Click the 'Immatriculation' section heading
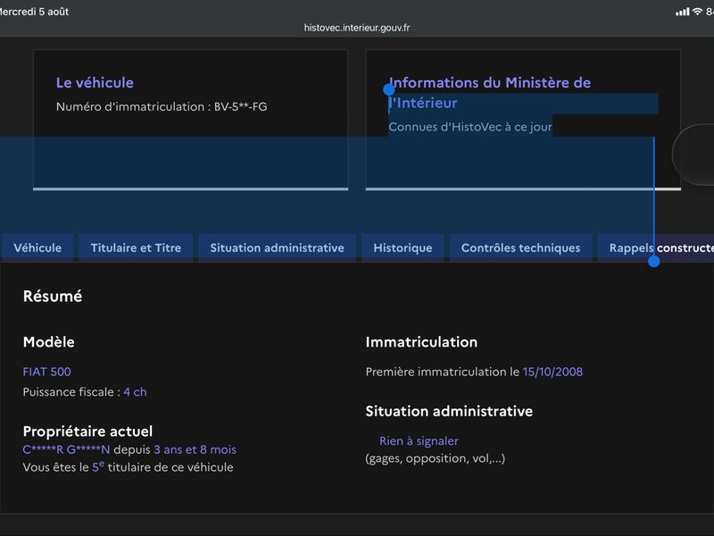714x536 pixels. tap(421, 342)
